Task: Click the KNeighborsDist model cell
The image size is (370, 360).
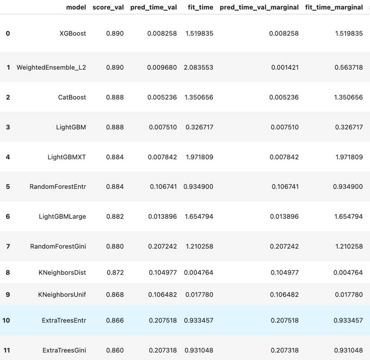Action: pos(62,273)
